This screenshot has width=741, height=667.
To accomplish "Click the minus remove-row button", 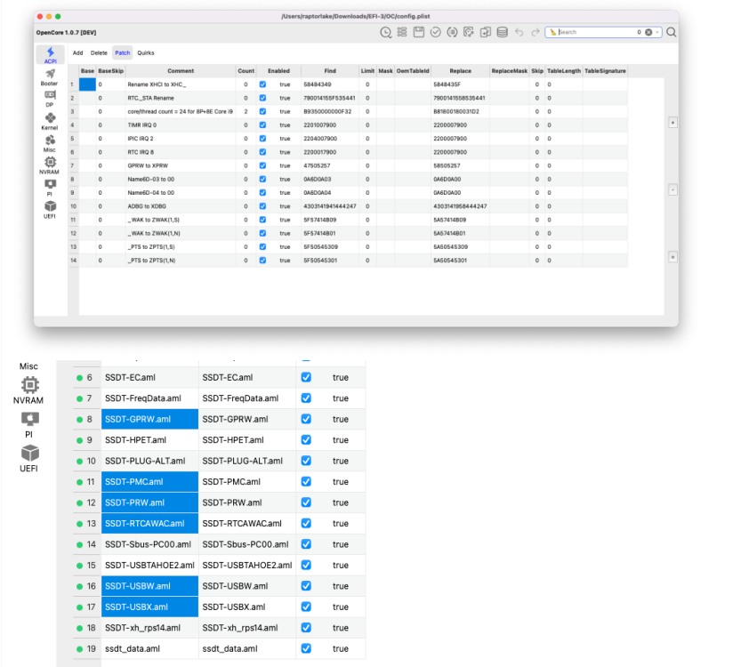I will (673, 190).
